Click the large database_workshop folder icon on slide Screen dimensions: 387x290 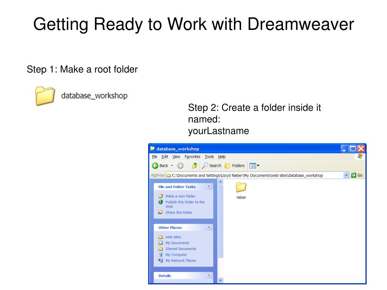(45, 96)
